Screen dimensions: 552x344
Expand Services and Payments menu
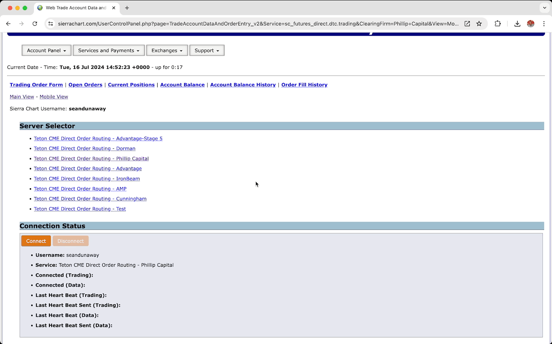(109, 50)
